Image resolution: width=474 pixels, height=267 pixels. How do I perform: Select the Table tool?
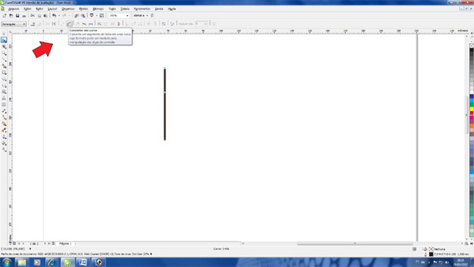point(4,105)
